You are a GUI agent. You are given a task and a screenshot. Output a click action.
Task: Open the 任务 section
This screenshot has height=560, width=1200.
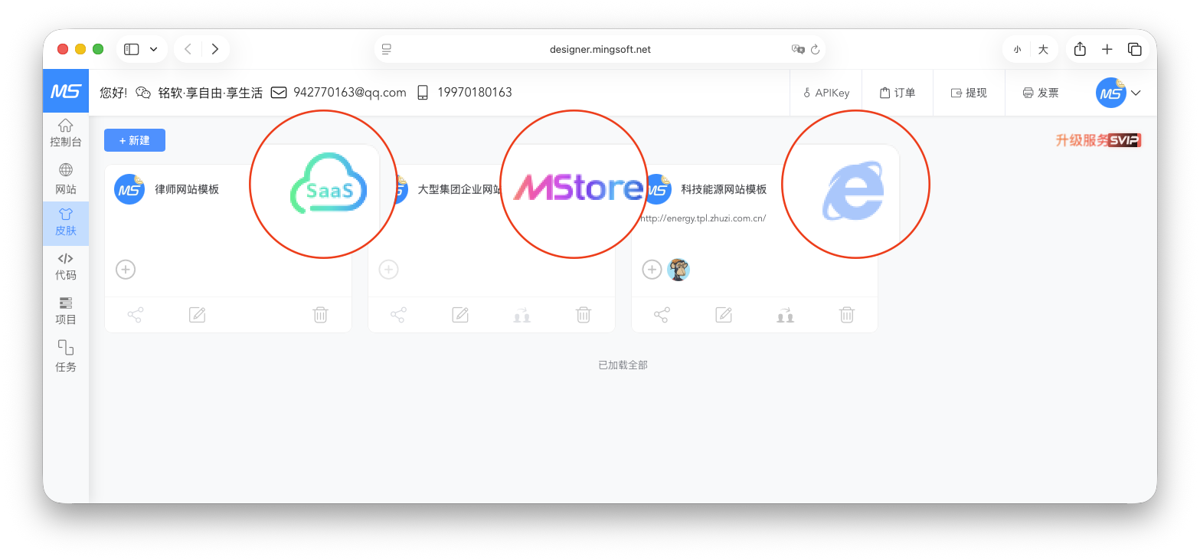(66, 357)
